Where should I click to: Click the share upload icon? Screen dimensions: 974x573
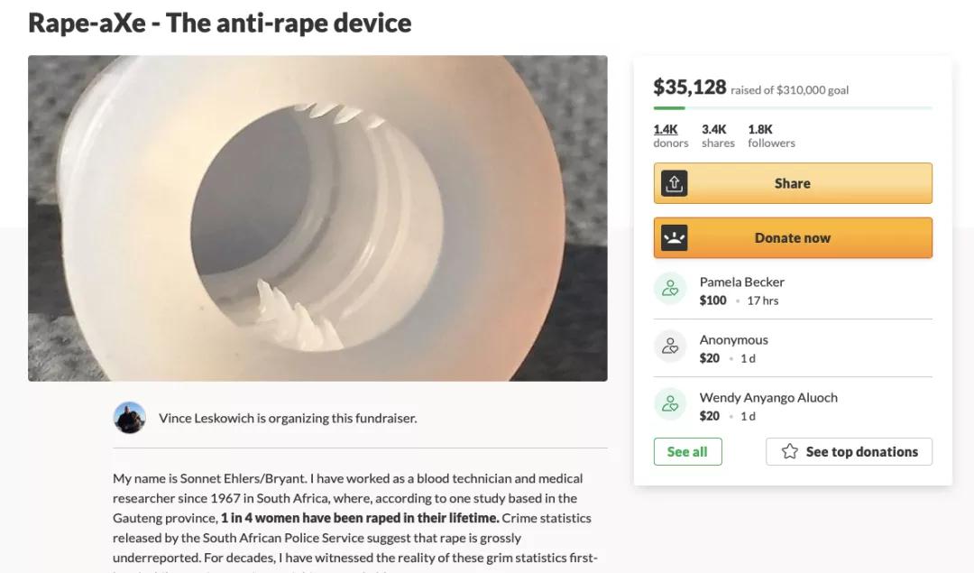[674, 183]
